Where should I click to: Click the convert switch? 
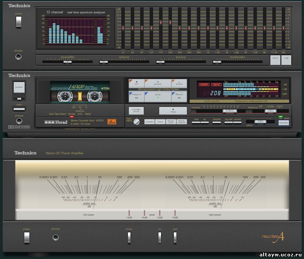(237, 122)
